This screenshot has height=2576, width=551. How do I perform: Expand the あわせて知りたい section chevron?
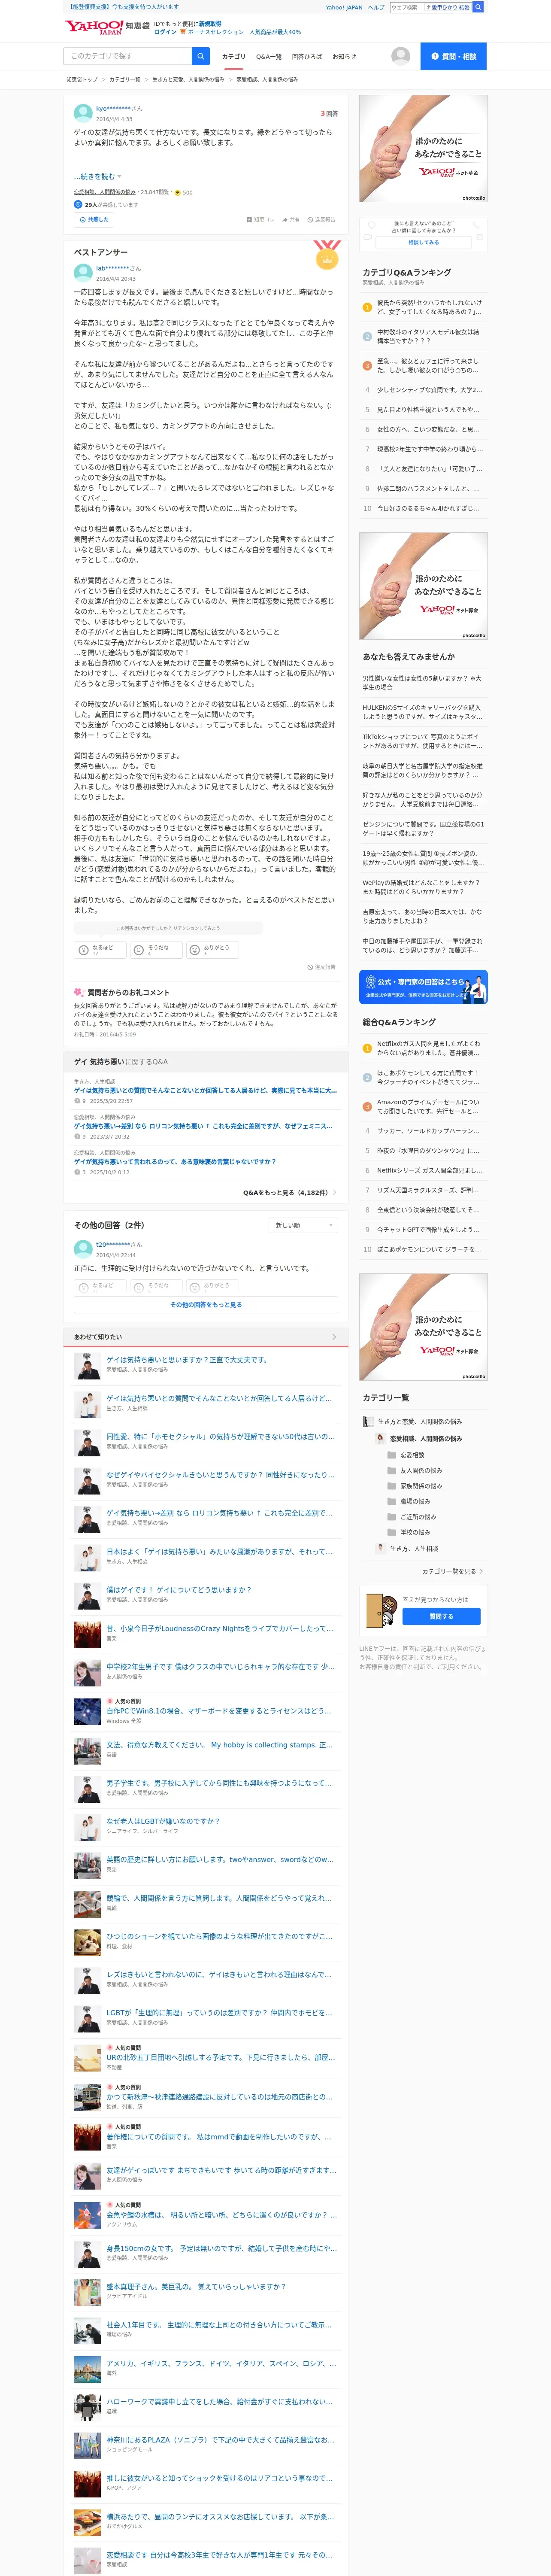click(334, 1336)
